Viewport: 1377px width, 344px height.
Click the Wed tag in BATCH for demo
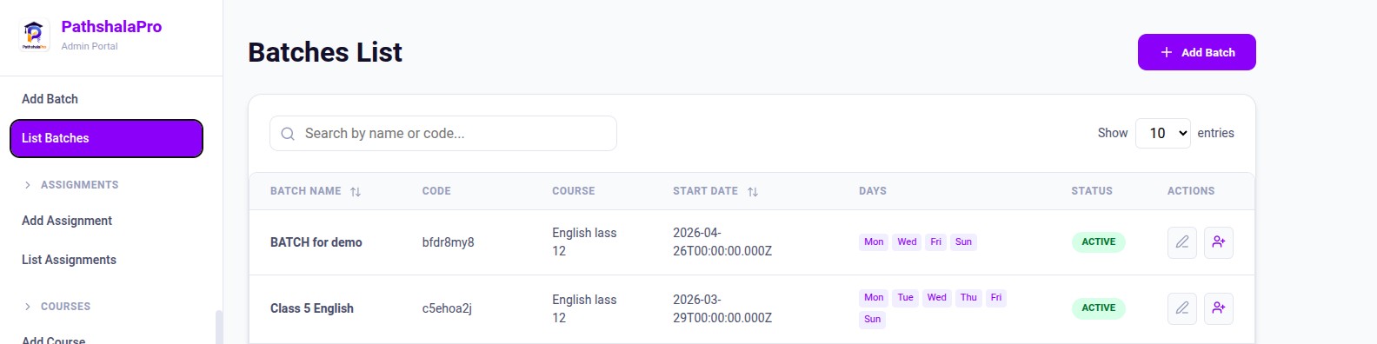coord(907,242)
